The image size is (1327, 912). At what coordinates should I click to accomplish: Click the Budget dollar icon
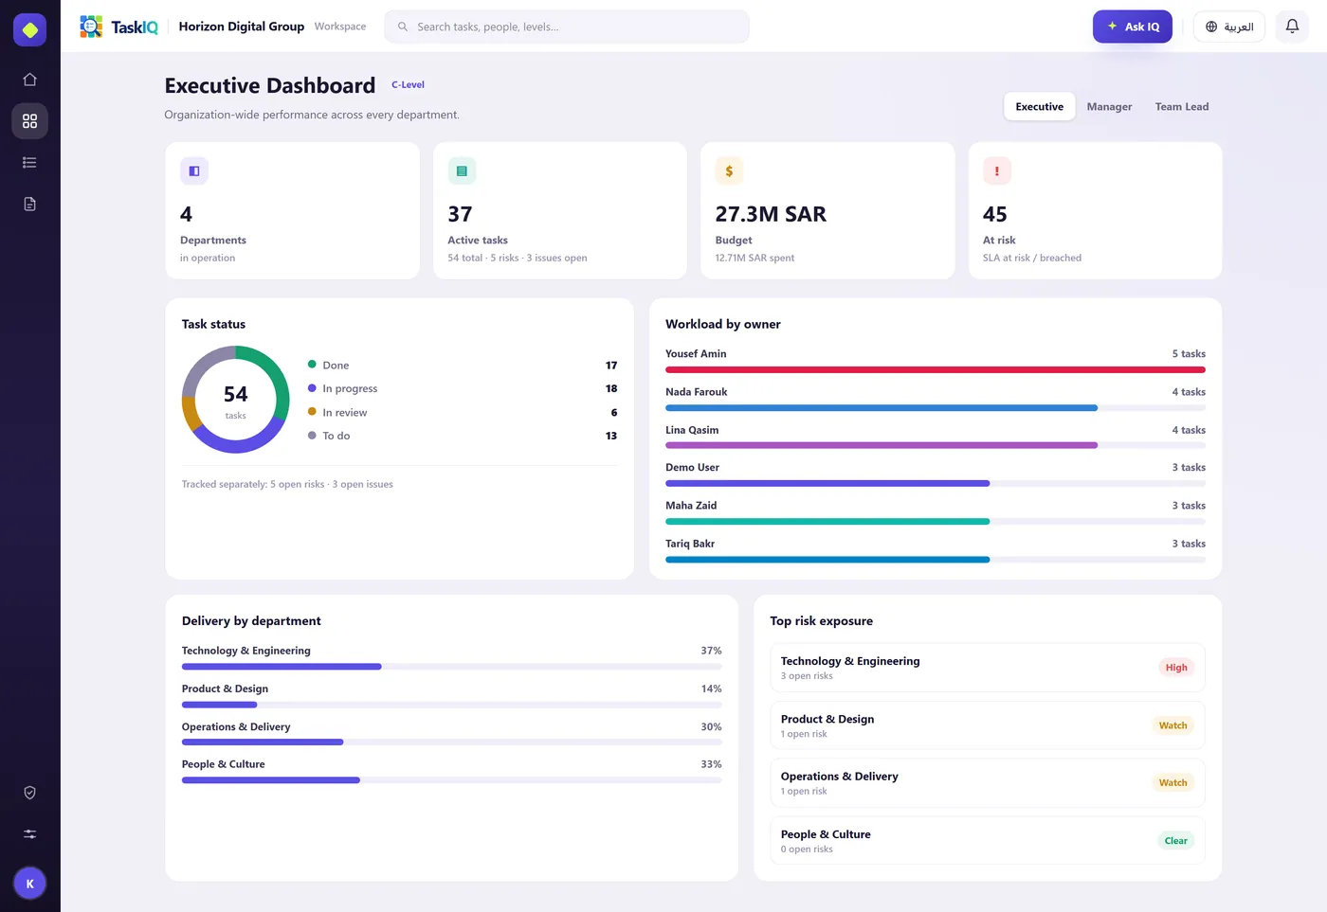click(729, 171)
